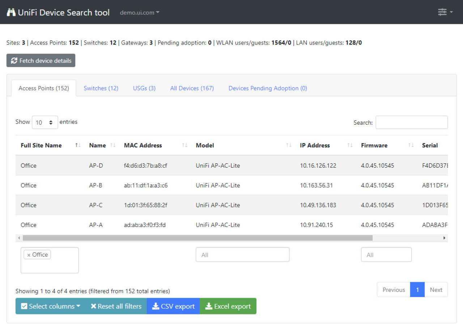Expand the Select columns dropdown
463x331 pixels.
coord(50,306)
